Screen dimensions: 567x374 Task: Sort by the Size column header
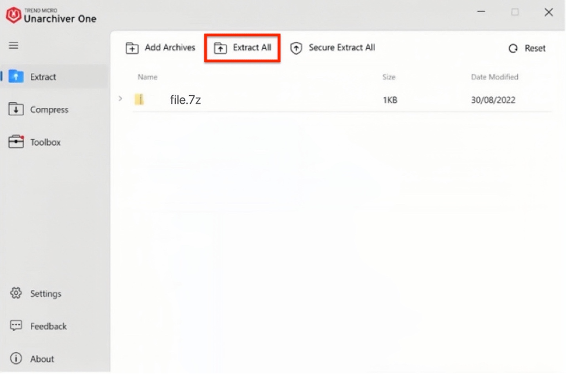pyautogui.click(x=389, y=77)
